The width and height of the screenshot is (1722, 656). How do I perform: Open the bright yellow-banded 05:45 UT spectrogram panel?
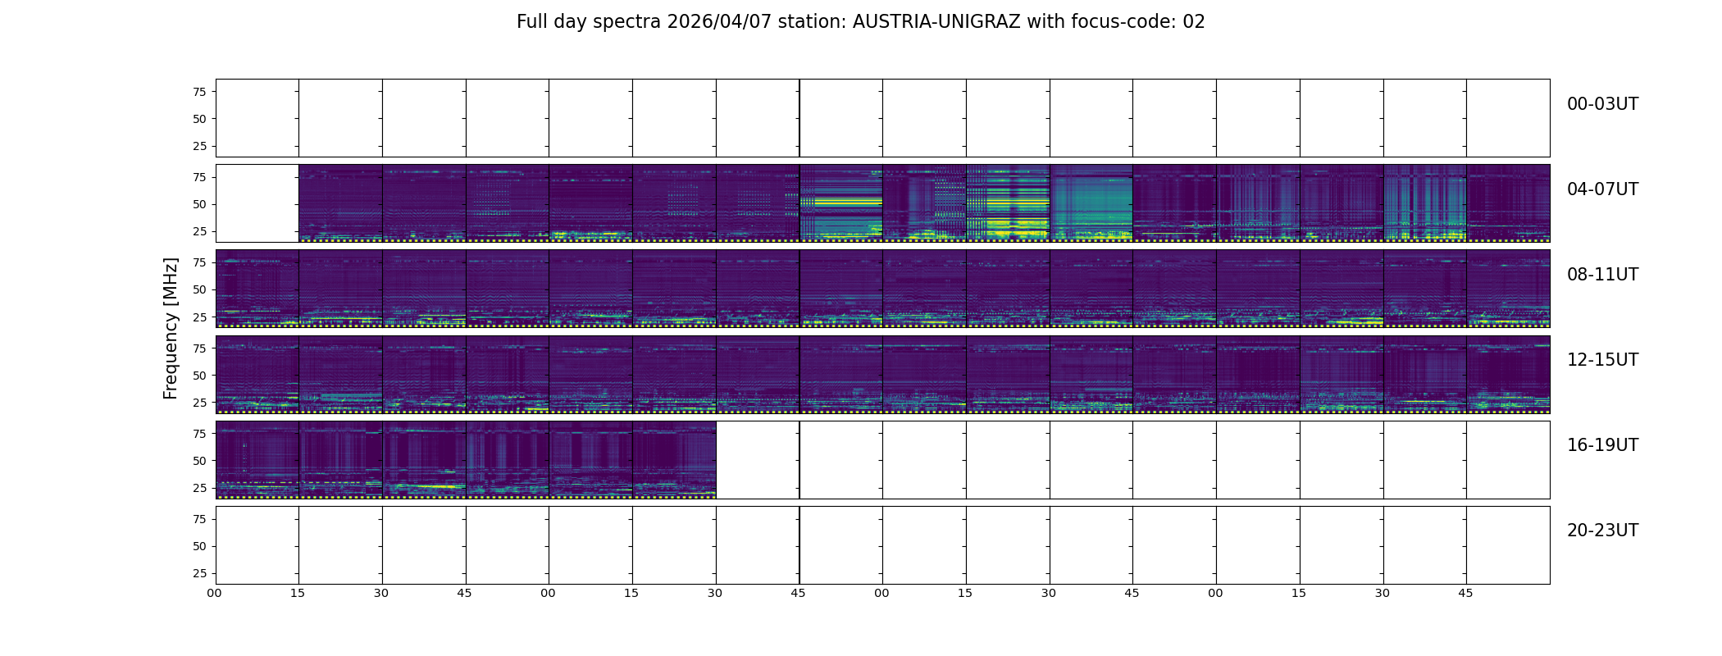[840, 203]
